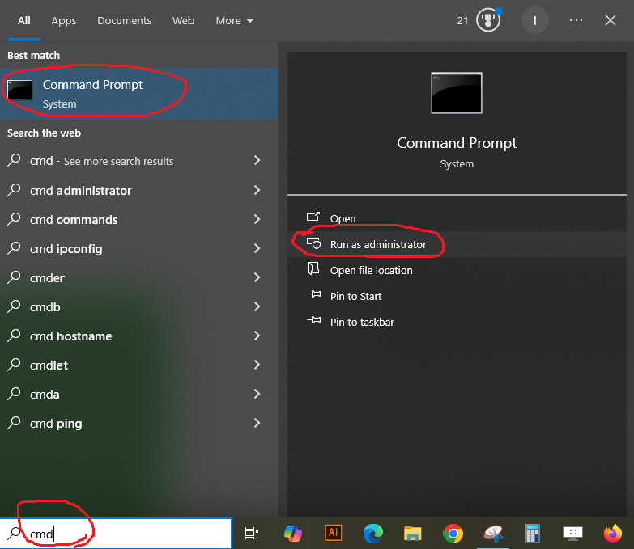Select the 'cmdb' web suggestion

tap(138, 306)
